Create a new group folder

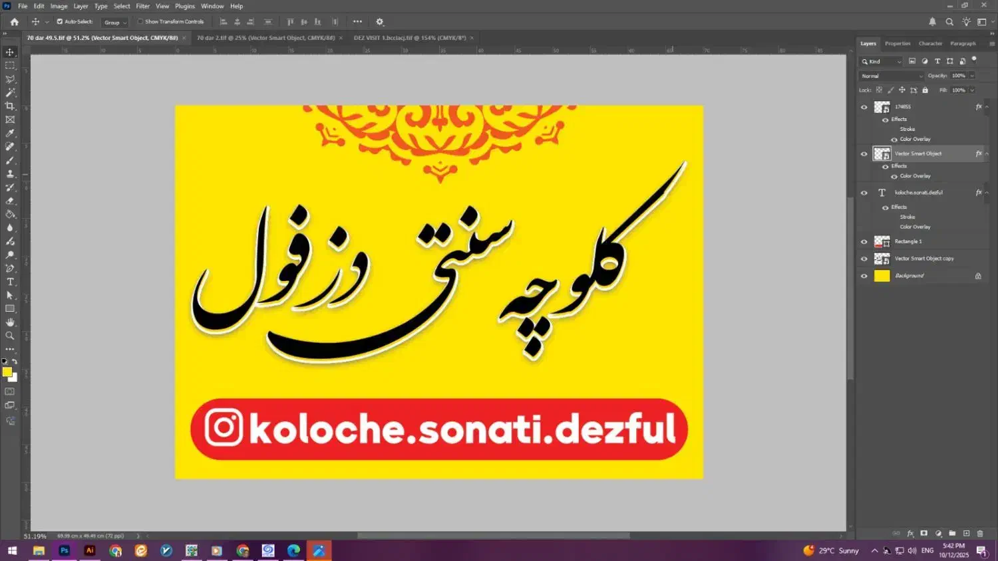coord(952,533)
